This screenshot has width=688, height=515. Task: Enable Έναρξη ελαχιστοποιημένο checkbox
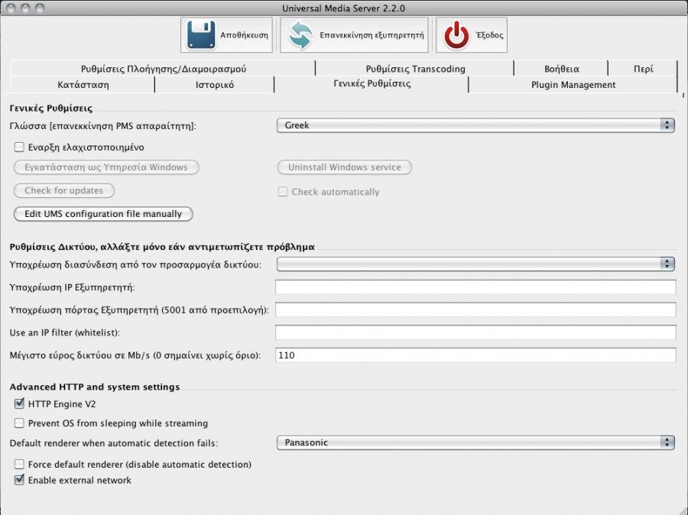pyautogui.click(x=19, y=147)
